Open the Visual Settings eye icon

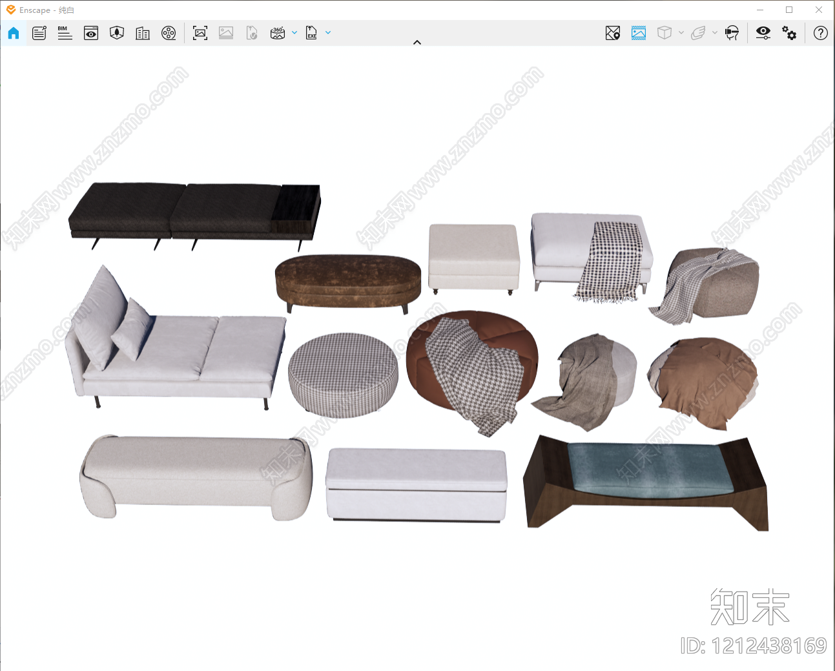click(x=763, y=33)
